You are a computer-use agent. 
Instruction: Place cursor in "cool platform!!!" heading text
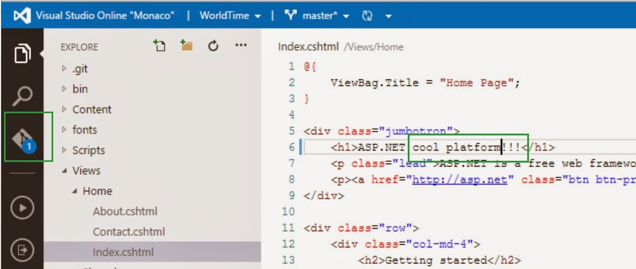(467, 148)
